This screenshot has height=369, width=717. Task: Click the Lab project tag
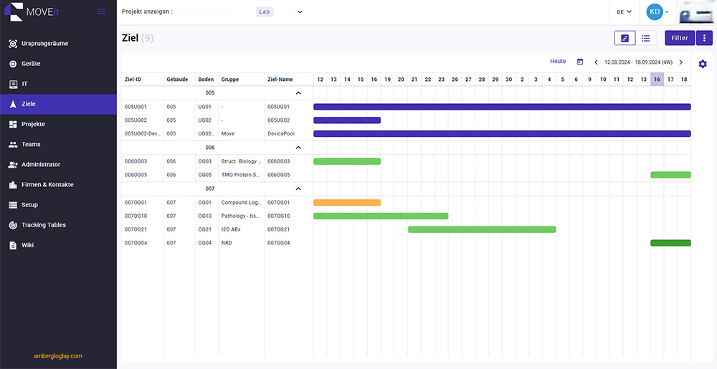265,12
